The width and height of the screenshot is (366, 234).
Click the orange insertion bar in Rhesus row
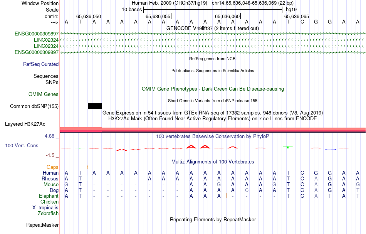pyautogui.click(x=88, y=178)
